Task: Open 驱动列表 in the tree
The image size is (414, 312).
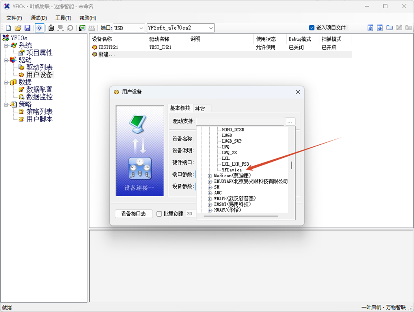Action: [39, 67]
